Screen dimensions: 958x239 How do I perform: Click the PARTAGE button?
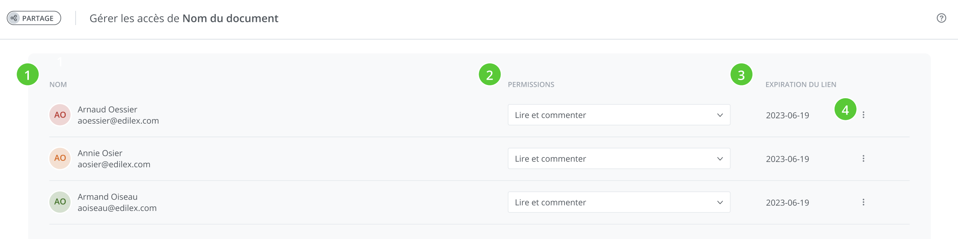coord(34,18)
